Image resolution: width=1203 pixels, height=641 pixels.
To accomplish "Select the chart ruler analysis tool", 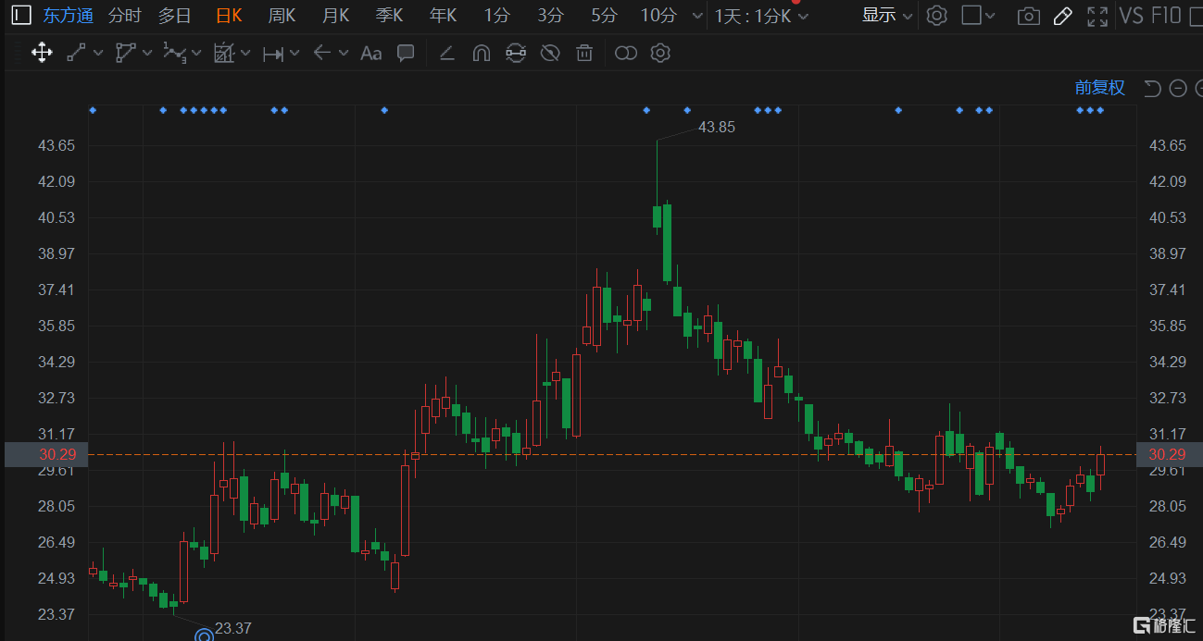I will pos(224,53).
